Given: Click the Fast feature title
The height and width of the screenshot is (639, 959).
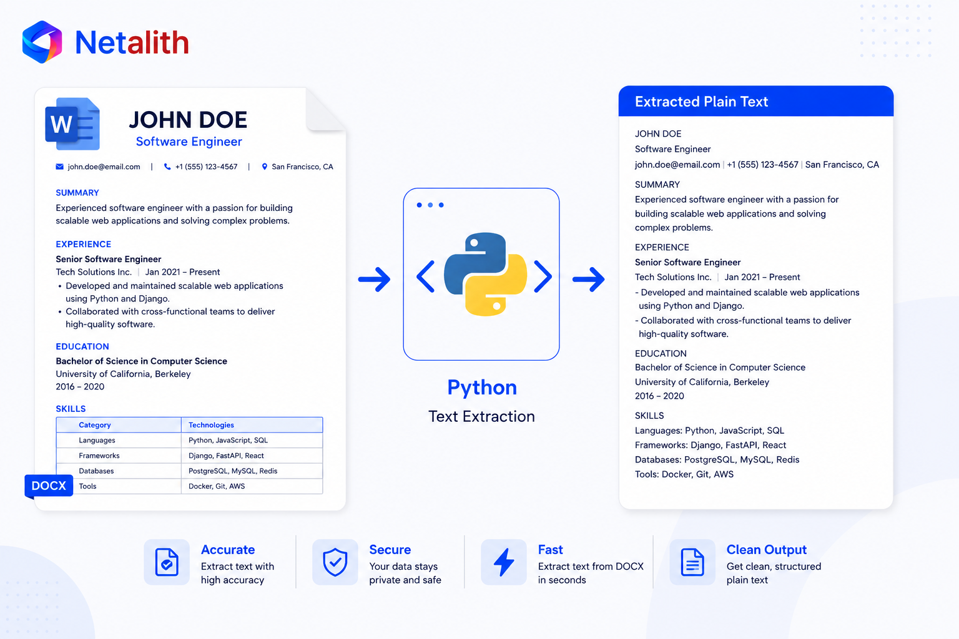Looking at the screenshot, I should [x=551, y=550].
